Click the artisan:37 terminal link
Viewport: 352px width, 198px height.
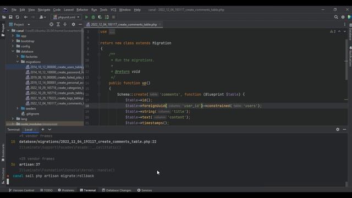pyautogui.click(x=29, y=164)
